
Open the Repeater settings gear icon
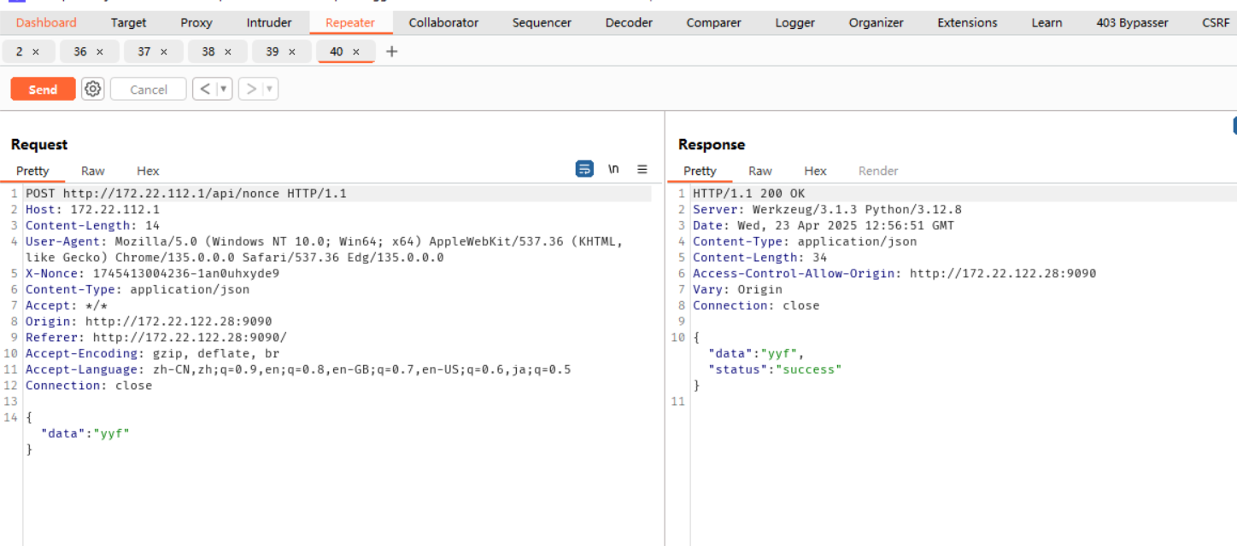[x=93, y=89]
